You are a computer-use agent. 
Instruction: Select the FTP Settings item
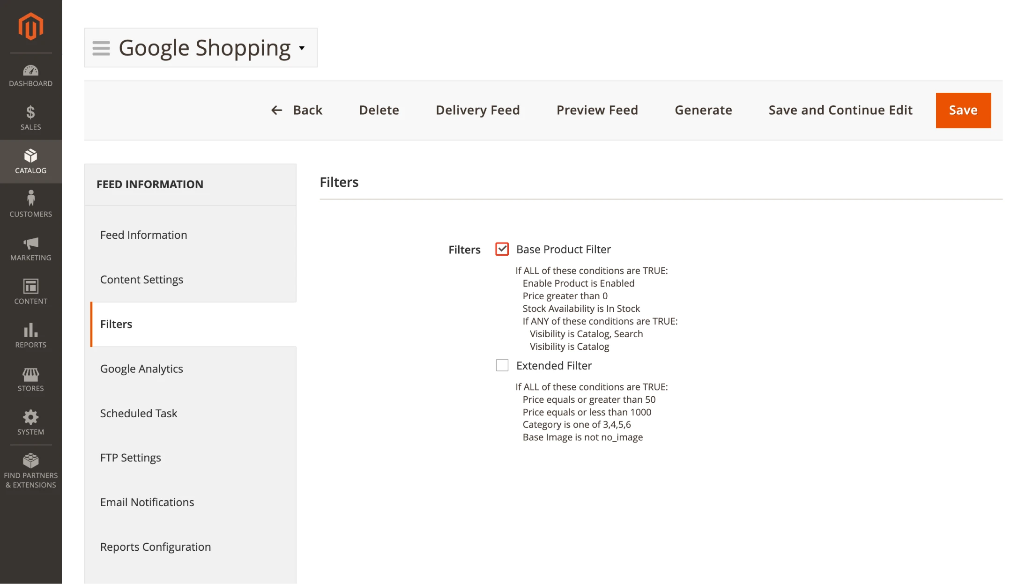point(130,458)
